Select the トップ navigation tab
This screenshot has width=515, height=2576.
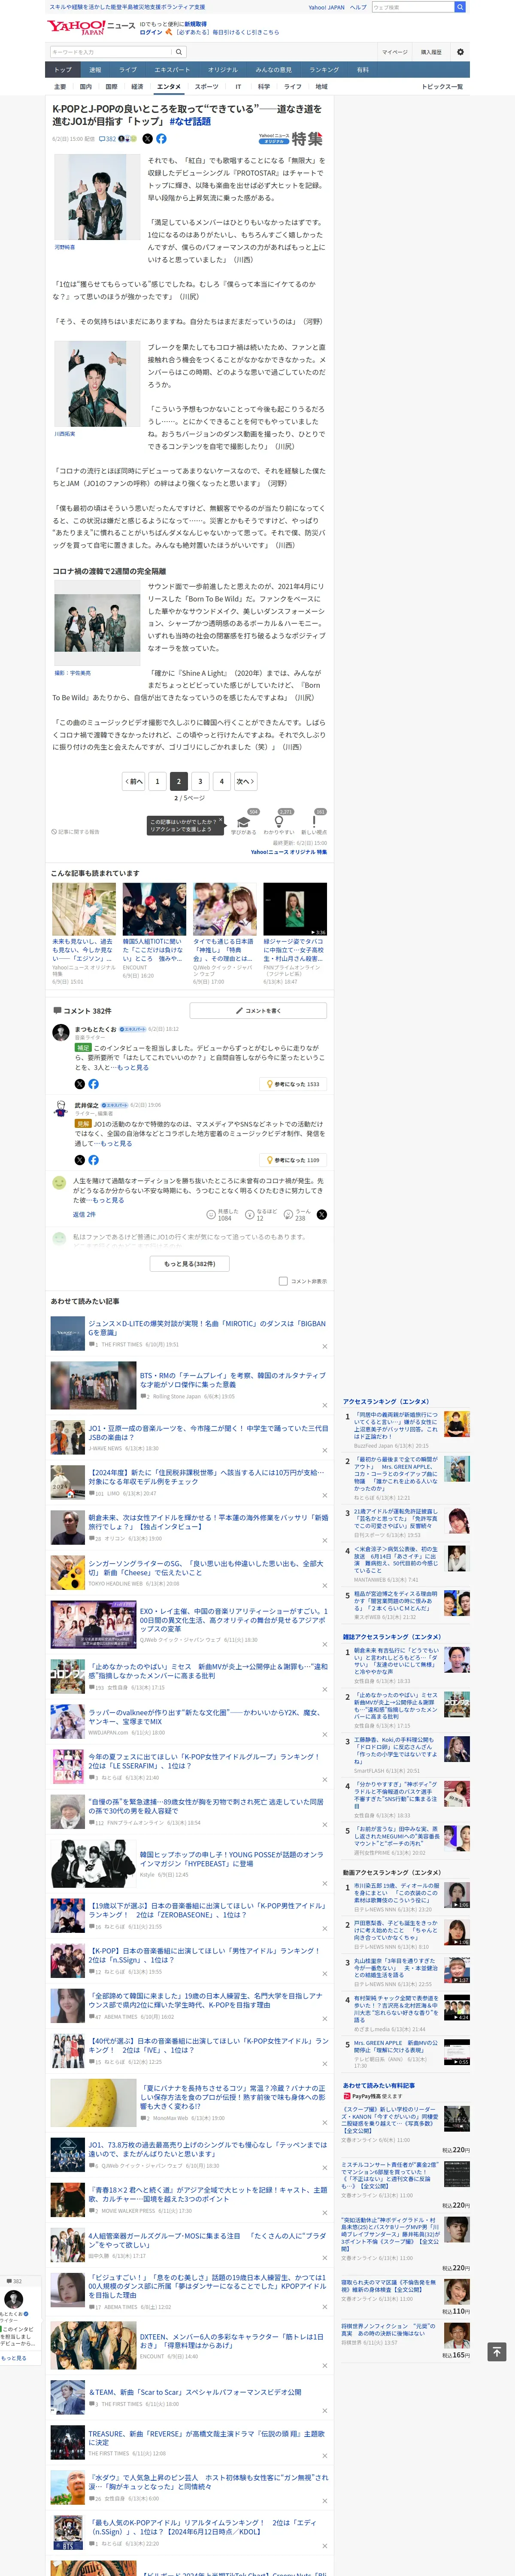tap(63, 70)
